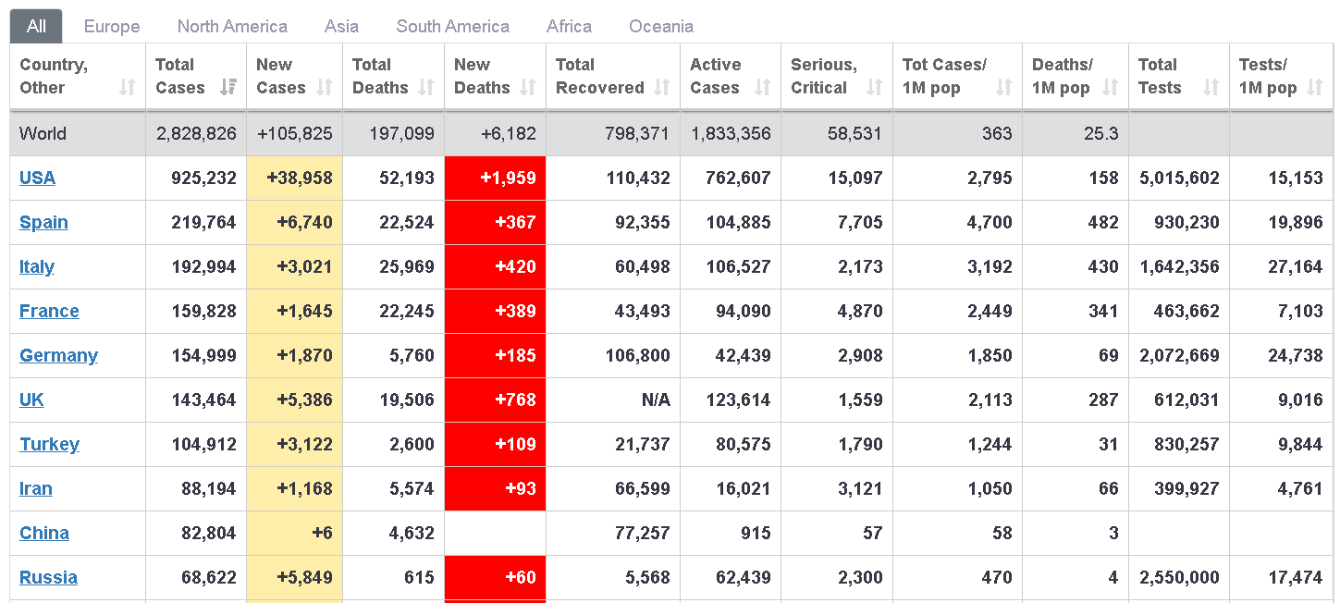Click China total recovered 77,257

[x=643, y=533]
